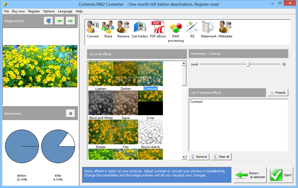This screenshot has width=298, height=188.
Task: Select the Darken effect thumbnail
Action: tap(126, 74)
